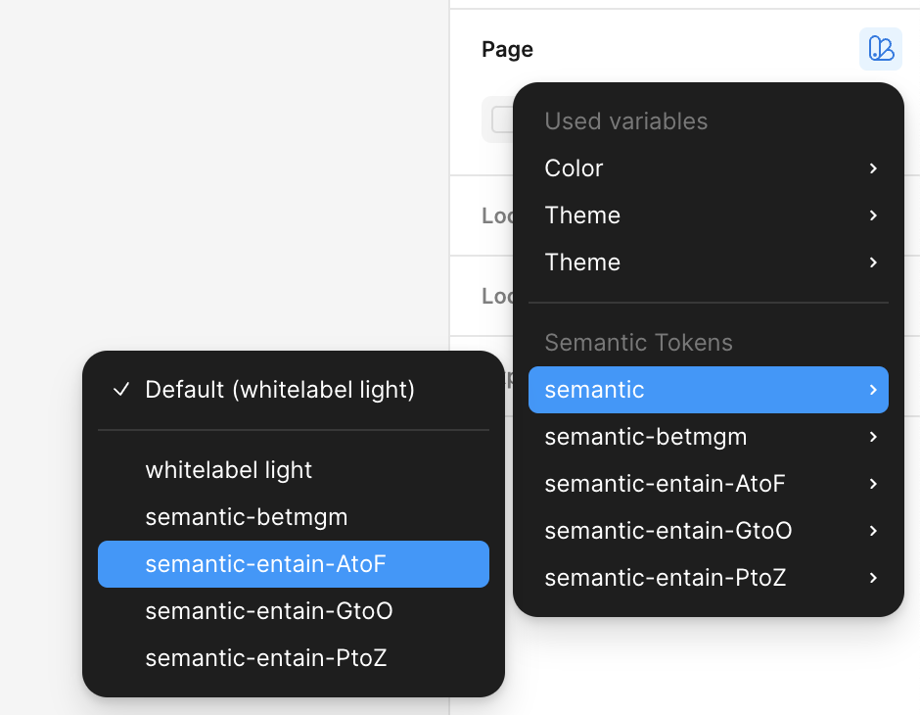Expand the chevron on the semantic-betmgm collection row
The width and height of the screenshot is (920, 715).
point(873,437)
